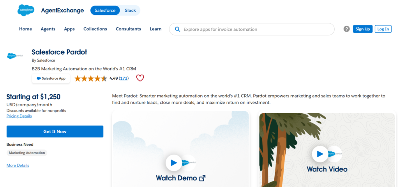Click the Watch Demo external link icon
399x187 pixels.
coord(202,178)
